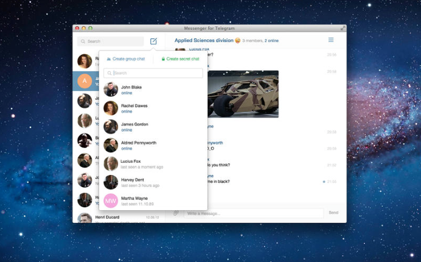
Task: Click Alfred Pennyworth's avatar in the contact popup
Action: pos(111,145)
